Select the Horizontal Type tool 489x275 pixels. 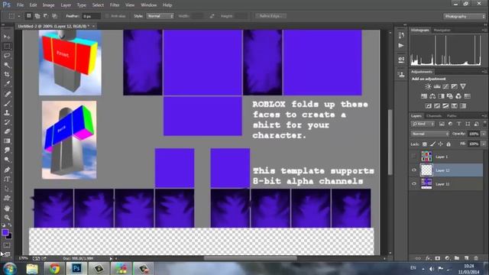click(7, 180)
